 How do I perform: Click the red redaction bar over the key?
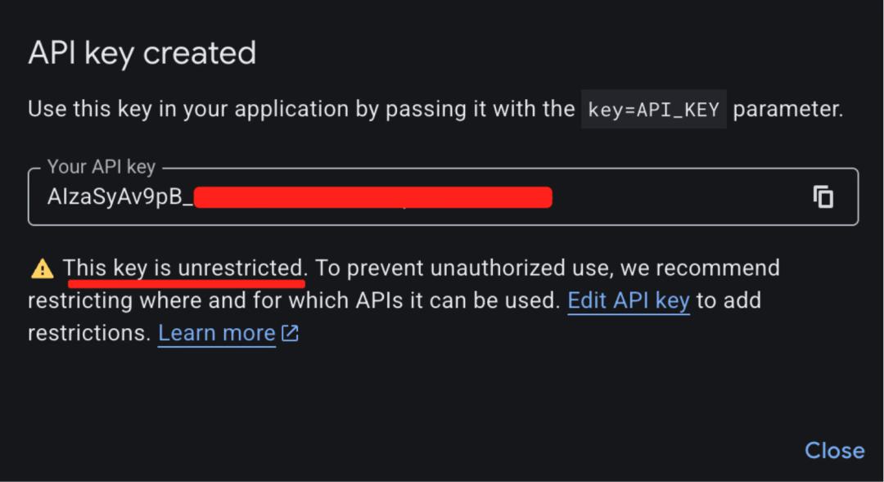[372, 197]
